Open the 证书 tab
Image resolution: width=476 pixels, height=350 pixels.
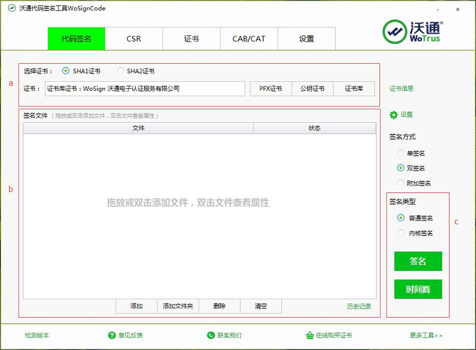191,38
